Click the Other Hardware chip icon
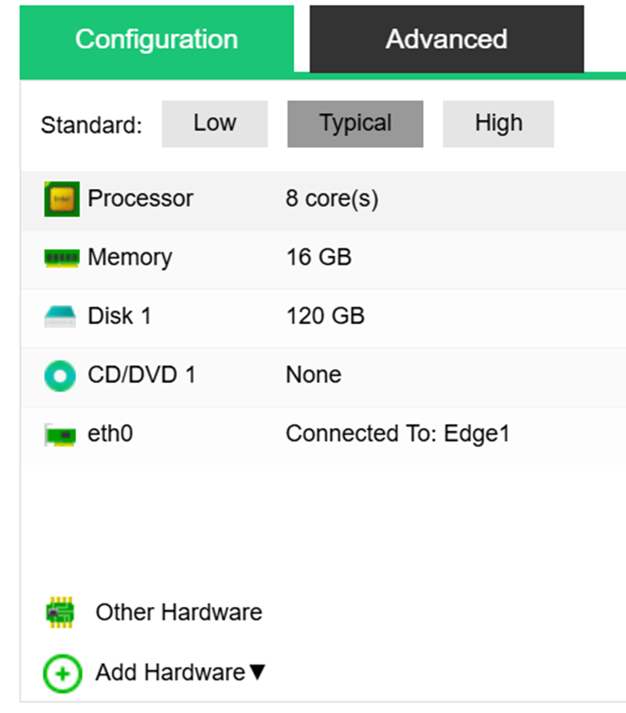626x713 pixels. click(61, 613)
